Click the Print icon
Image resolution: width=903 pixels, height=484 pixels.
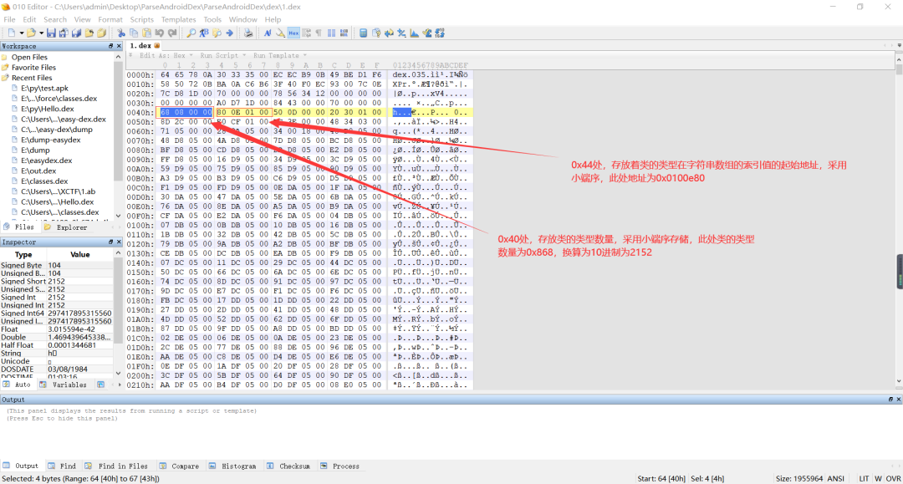(x=248, y=33)
